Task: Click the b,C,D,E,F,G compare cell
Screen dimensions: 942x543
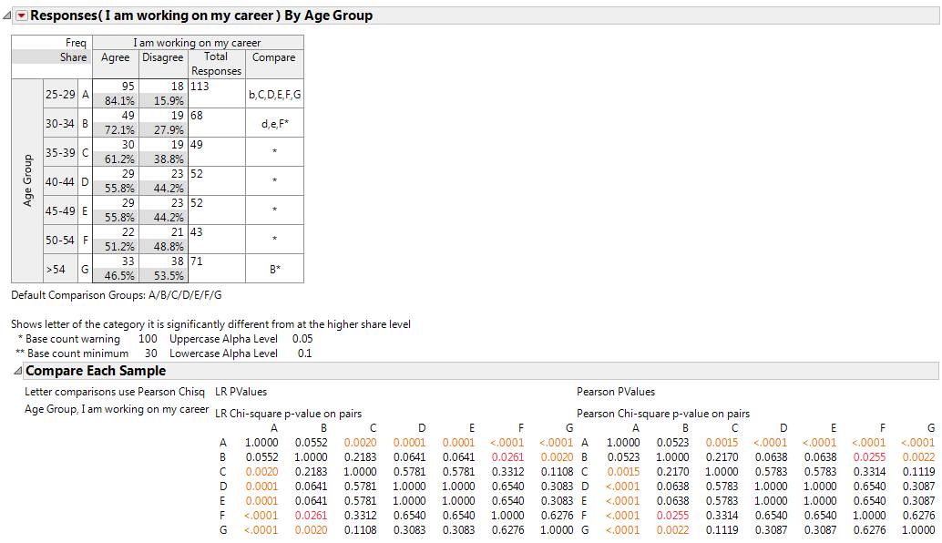Action: click(273, 94)
